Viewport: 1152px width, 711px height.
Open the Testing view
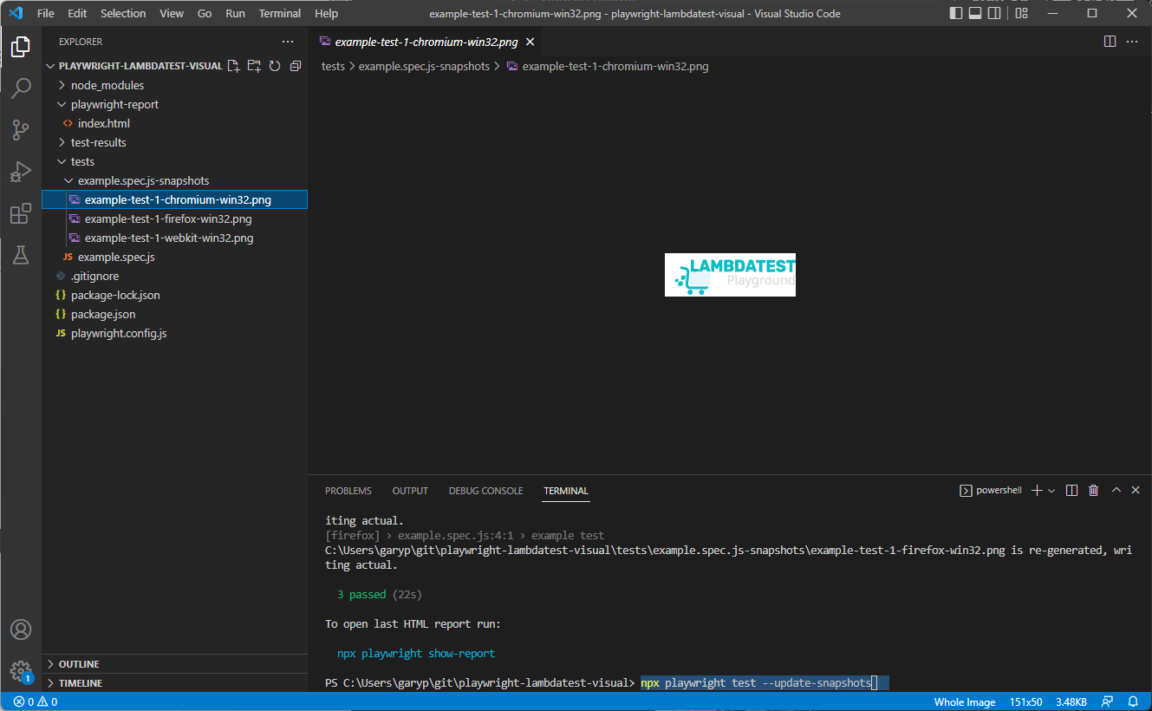coord(21,254)
